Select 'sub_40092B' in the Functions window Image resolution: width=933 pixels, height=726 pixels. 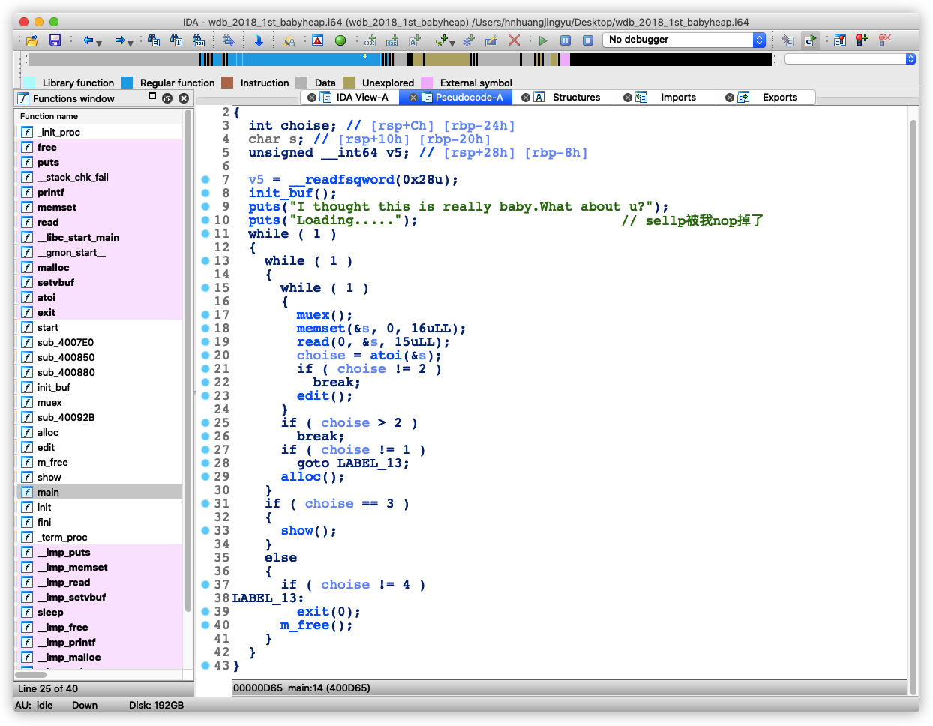click(x=100, y=417)
